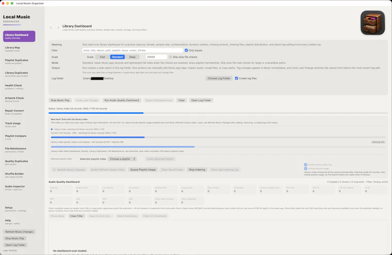392x255 pixels.
Task: Click the Full records 28% progress bar
Action: 218,137
